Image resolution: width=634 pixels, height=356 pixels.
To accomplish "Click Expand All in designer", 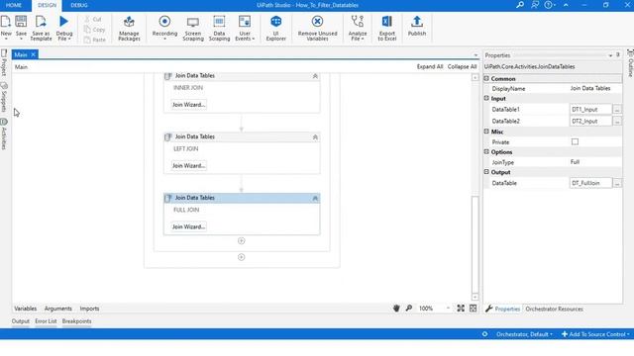I will pyautogui.click(x=430, y=66).
